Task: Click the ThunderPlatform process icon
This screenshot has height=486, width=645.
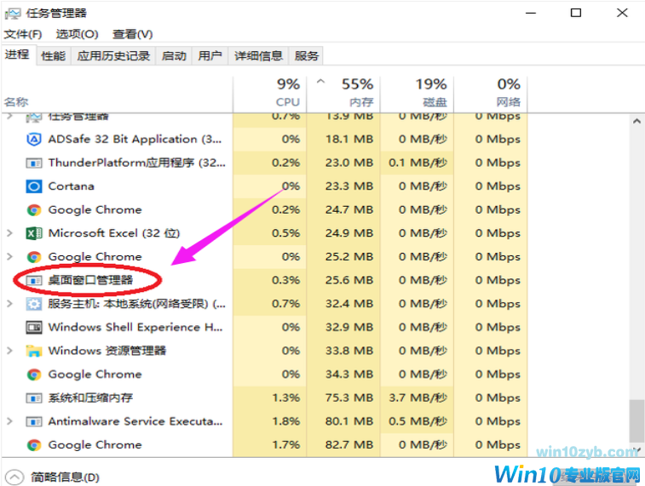Action: [x=34, y=163]
